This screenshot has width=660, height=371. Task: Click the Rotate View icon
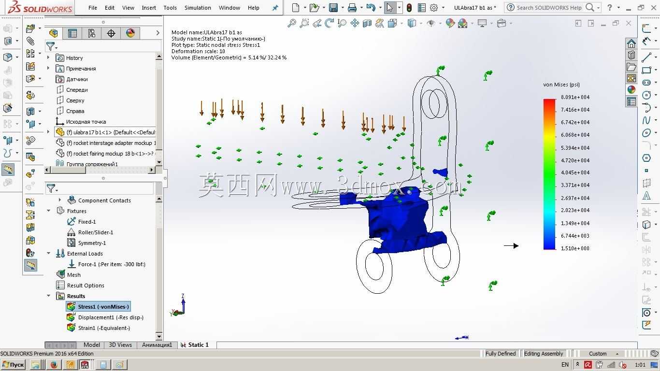(x=330, y=23)
